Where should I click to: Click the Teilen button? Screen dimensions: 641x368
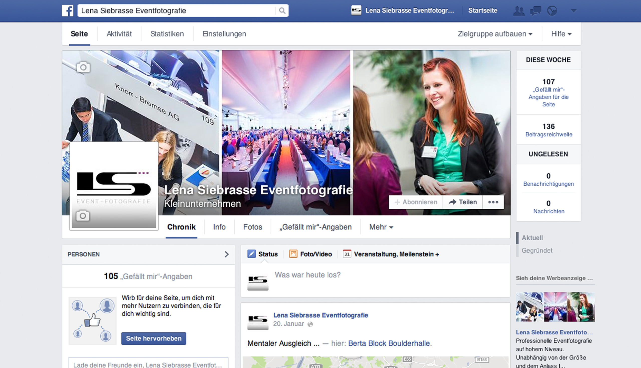pyautogui.click(x=463, y=202)
